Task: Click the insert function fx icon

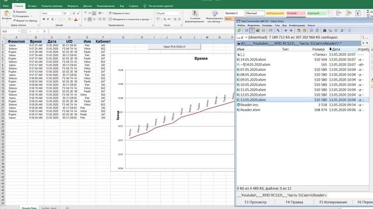Action: tap(44, 31)
